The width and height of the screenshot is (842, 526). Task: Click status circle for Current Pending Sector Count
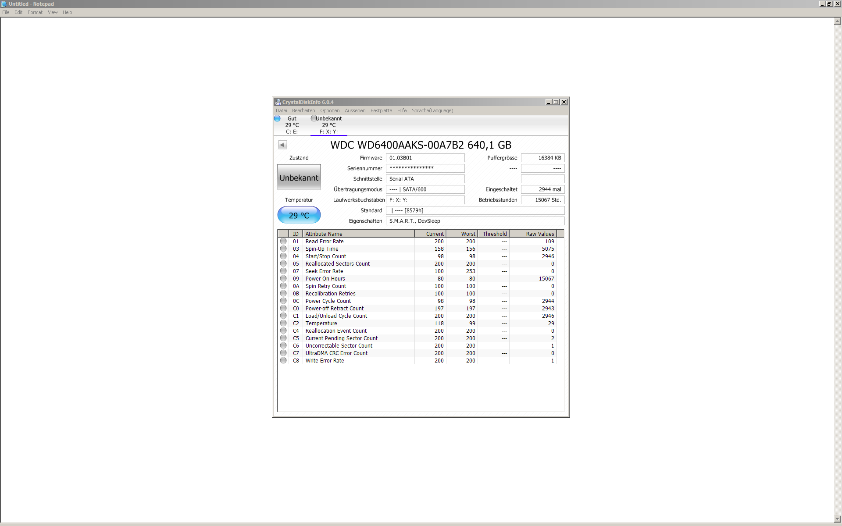click(283, 338)
